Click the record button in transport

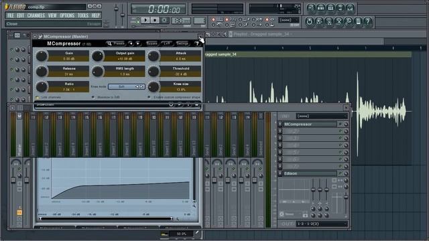pyautogui.click(x=164, y=20)
